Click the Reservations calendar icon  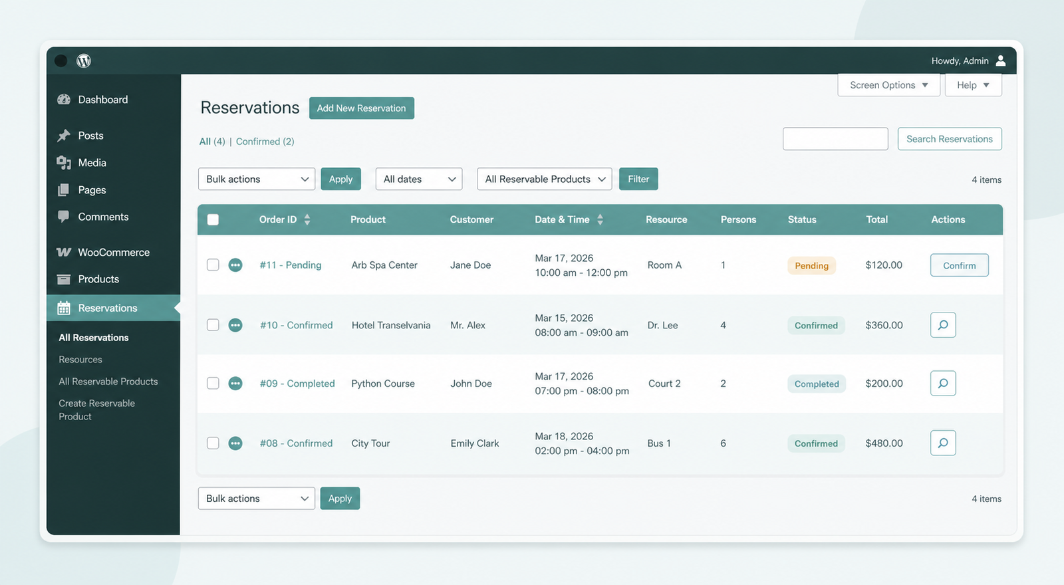pyautogui.click(x=64, y=308)
